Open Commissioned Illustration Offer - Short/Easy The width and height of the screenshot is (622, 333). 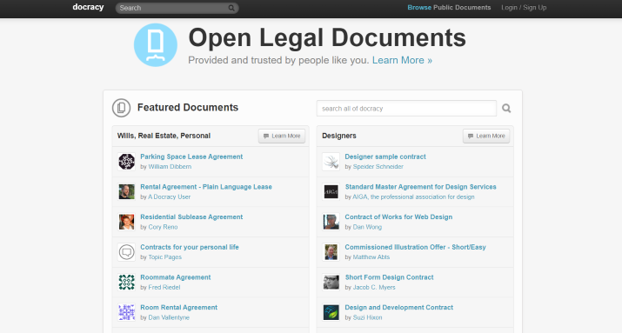click(415, 247)
